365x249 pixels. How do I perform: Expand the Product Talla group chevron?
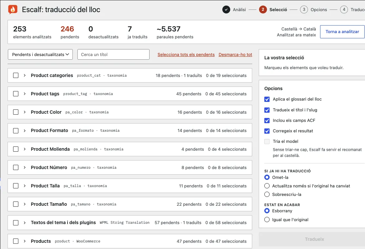click(x=25, y=186)
